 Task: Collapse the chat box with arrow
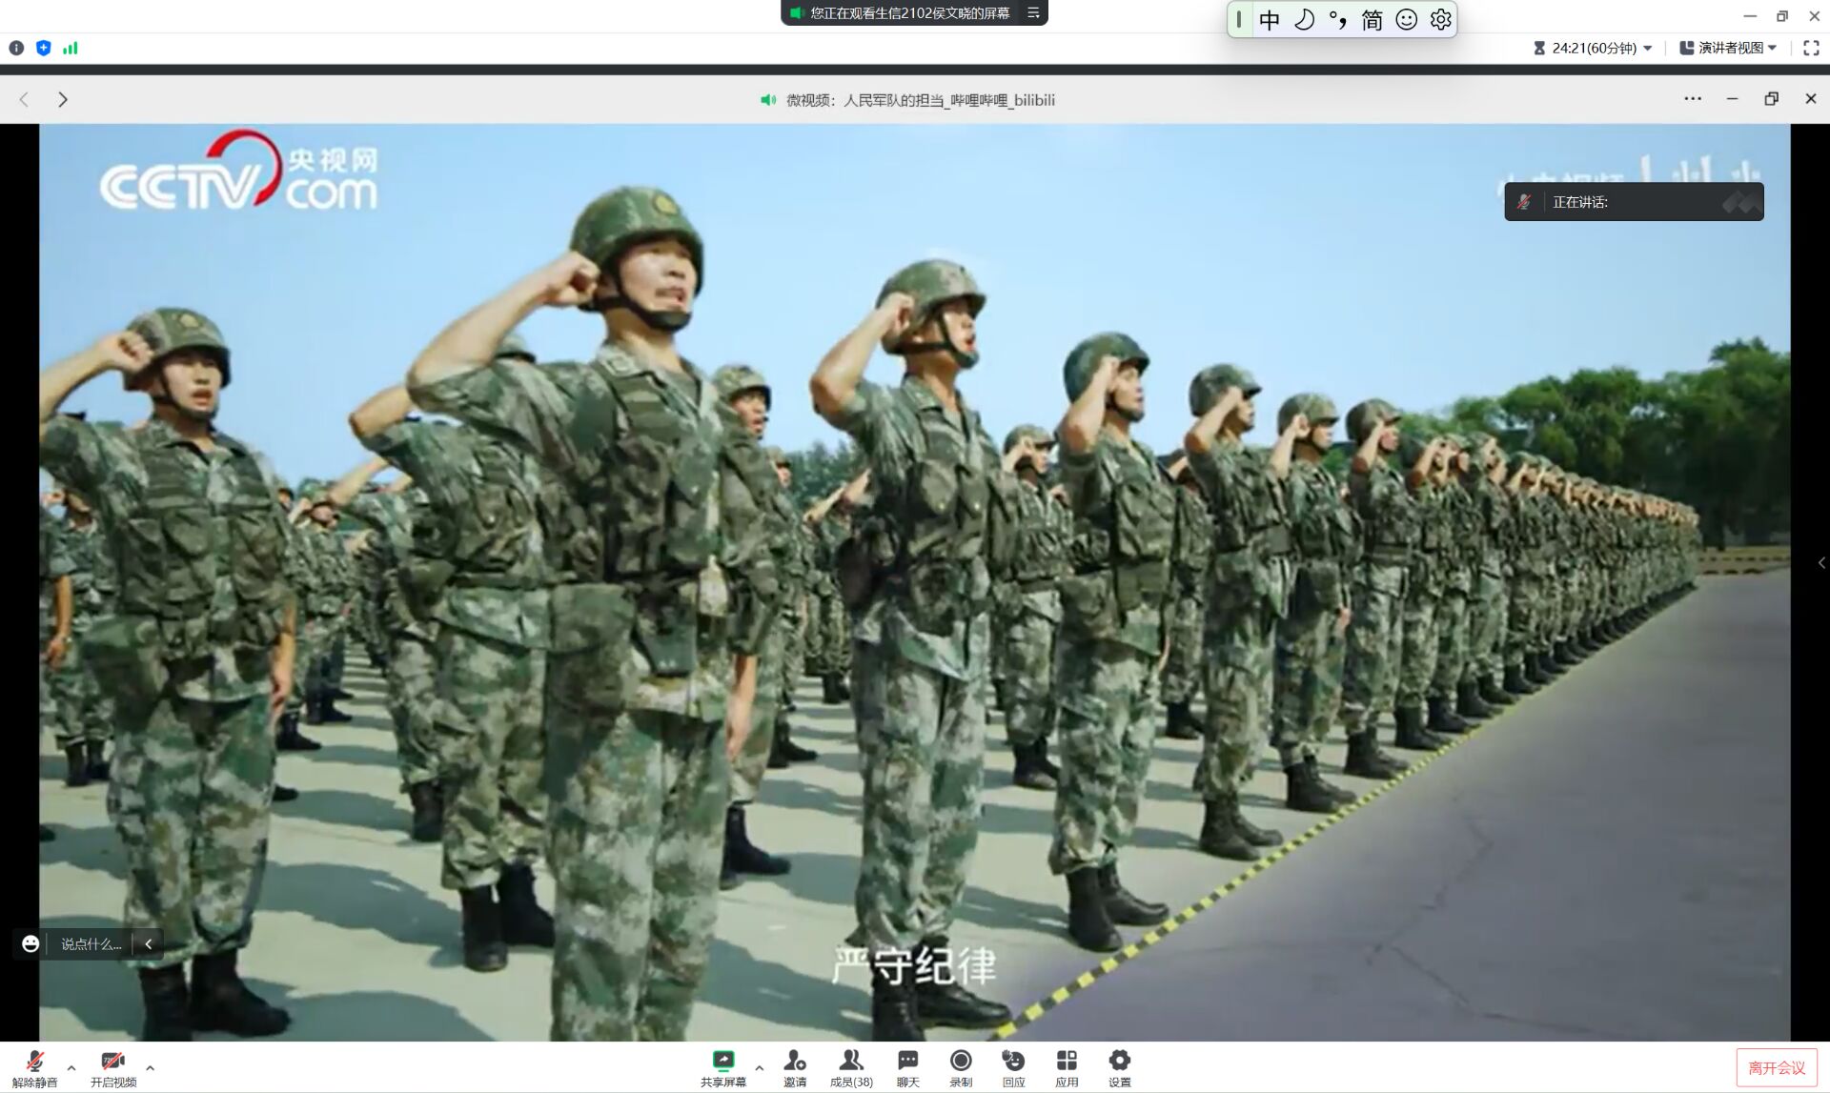148,944
